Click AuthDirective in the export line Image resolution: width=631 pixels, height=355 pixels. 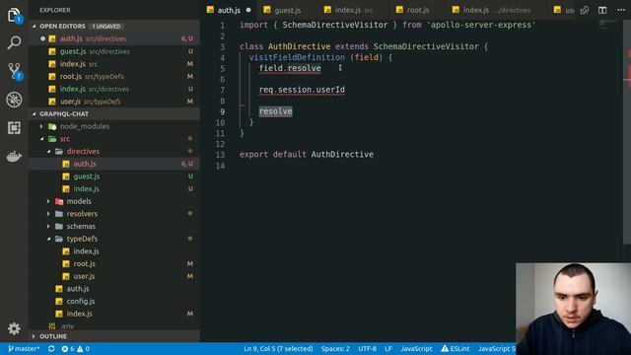point(342,155)
